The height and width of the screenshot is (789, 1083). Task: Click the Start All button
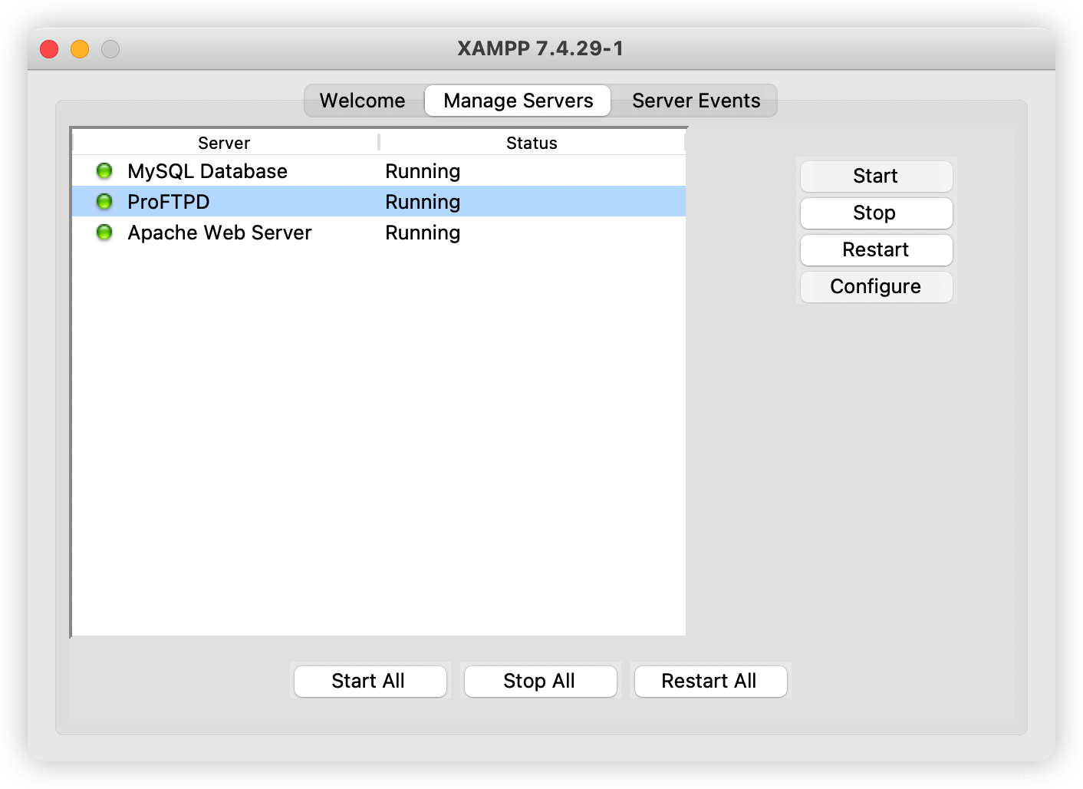click(370, 681)
